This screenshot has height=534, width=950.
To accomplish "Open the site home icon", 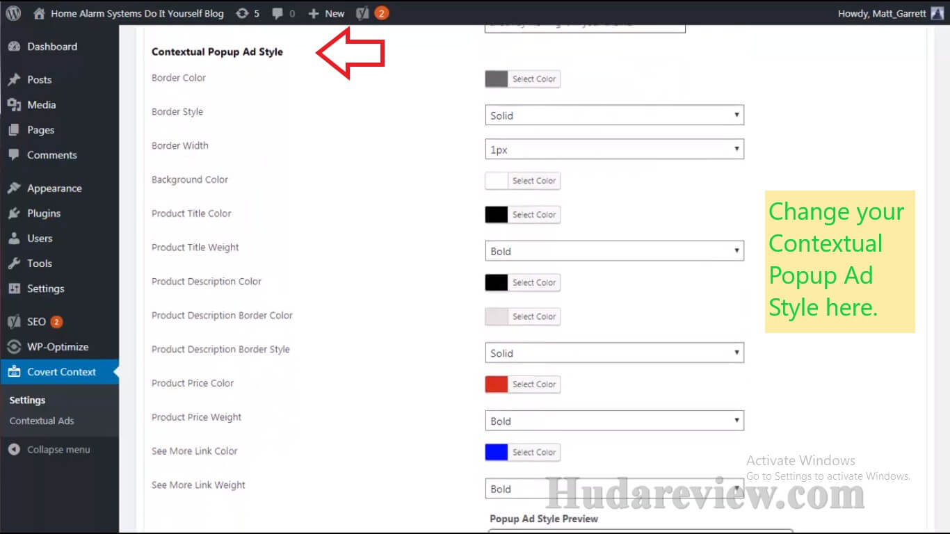I will (40, 13).
